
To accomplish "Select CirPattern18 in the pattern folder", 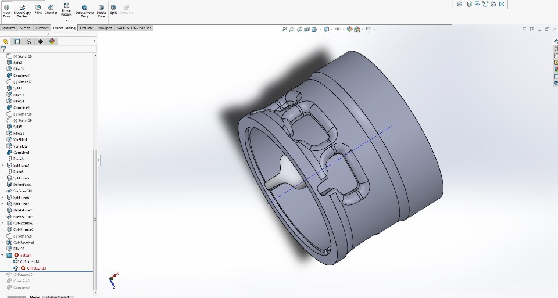I will [x=30, y=262].
